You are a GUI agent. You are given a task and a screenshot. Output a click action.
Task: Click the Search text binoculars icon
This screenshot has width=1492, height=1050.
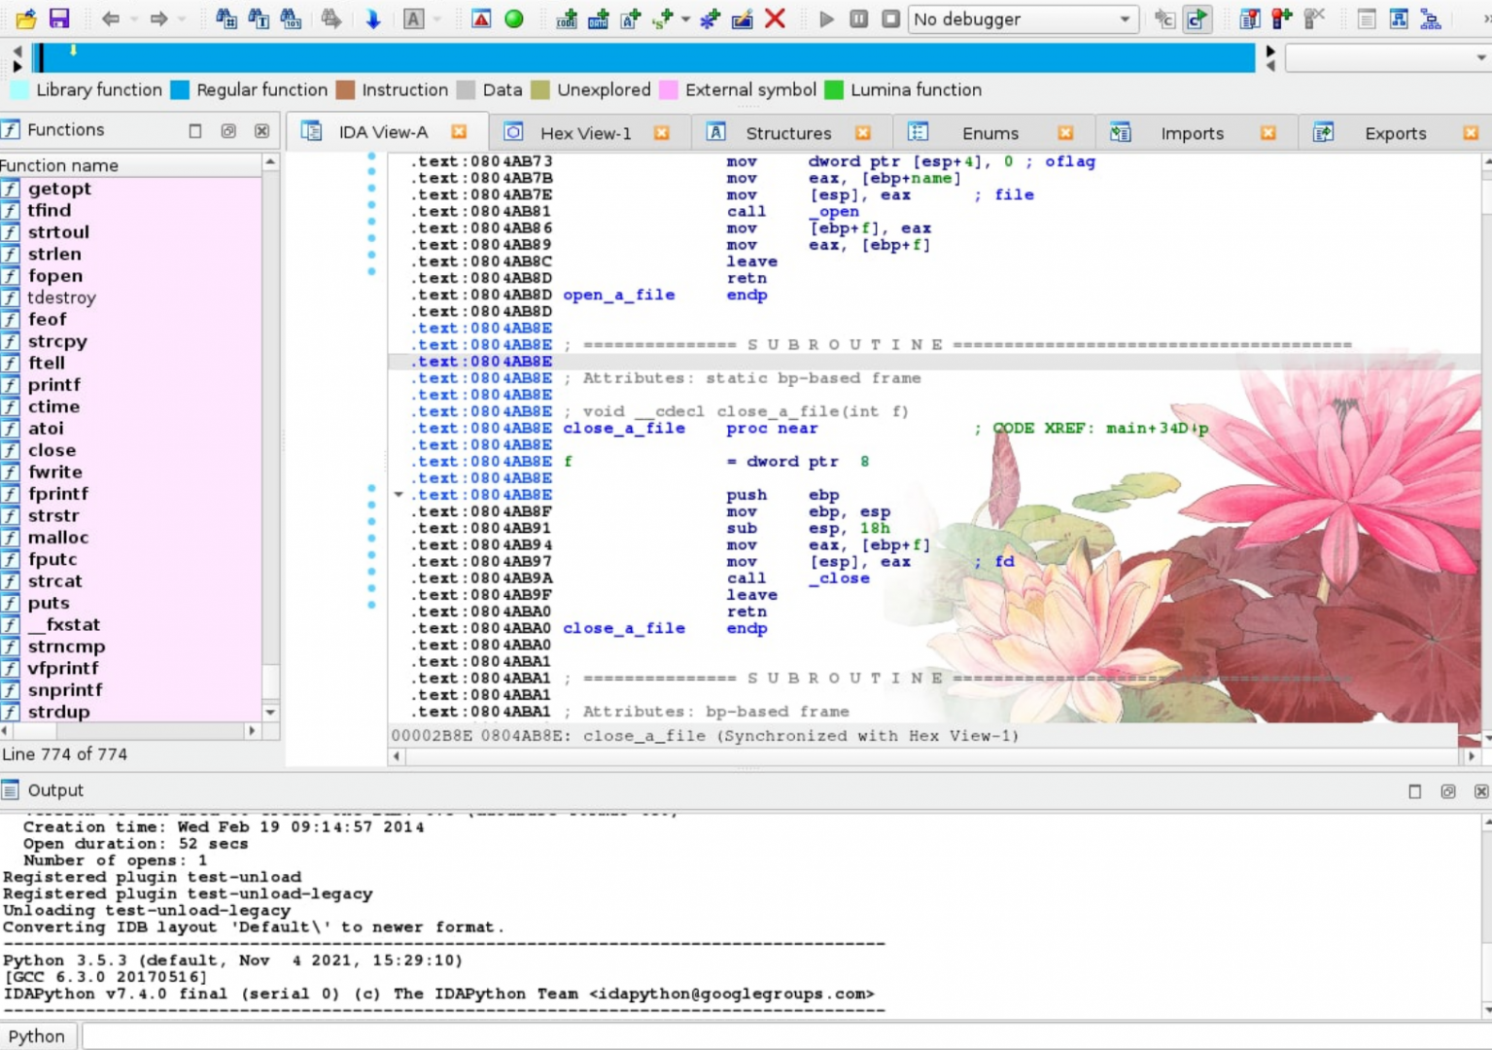tap(259, 18)
